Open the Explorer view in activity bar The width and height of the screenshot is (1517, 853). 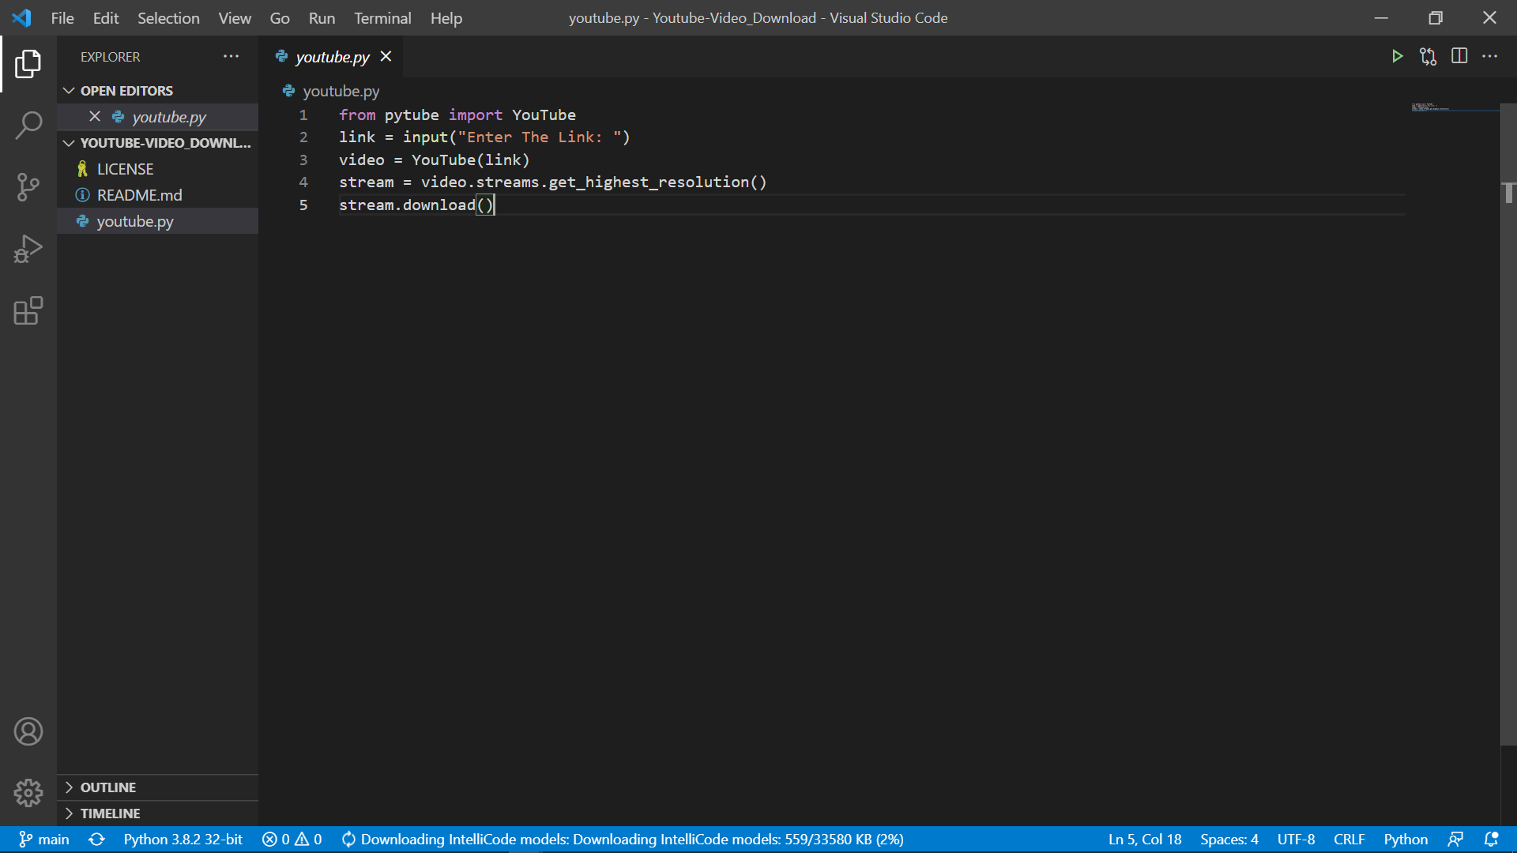[28, 63]
